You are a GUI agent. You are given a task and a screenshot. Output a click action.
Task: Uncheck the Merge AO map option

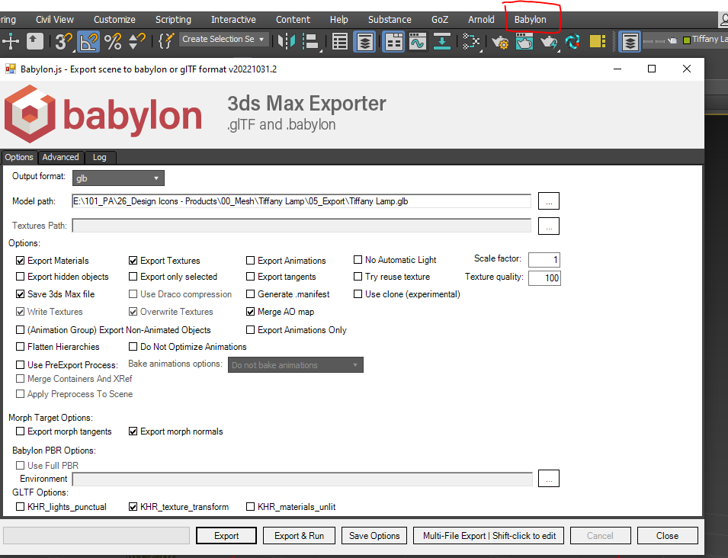click(x=251, y=312)
